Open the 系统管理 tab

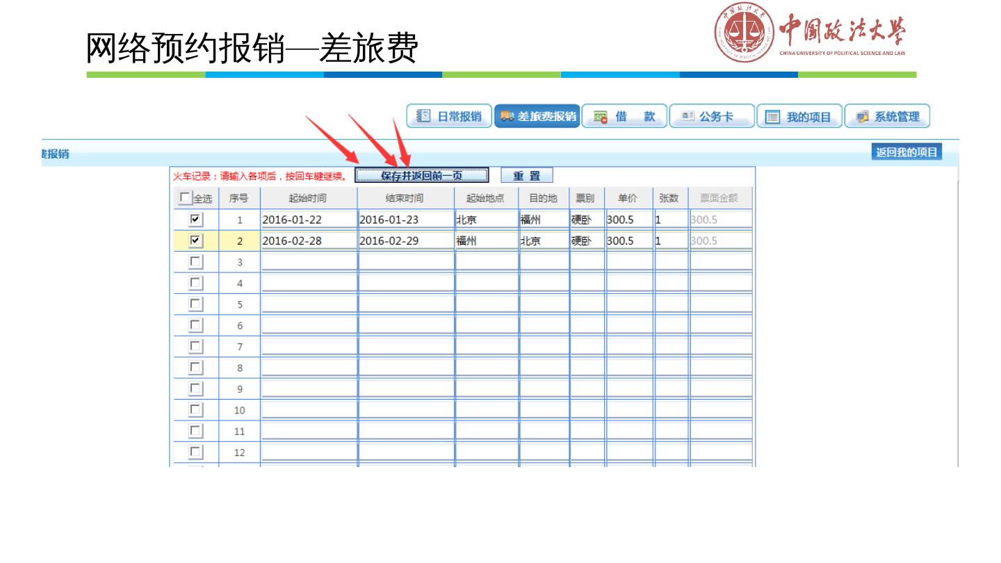(x=887, y=117)
